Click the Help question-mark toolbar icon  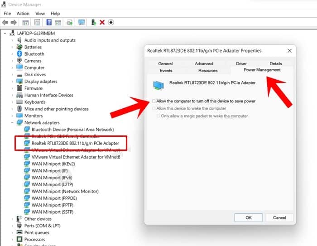coord(49,22)
